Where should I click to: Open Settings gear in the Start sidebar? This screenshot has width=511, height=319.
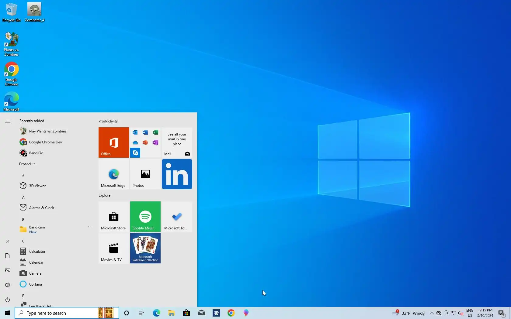(x=8, y=285)
